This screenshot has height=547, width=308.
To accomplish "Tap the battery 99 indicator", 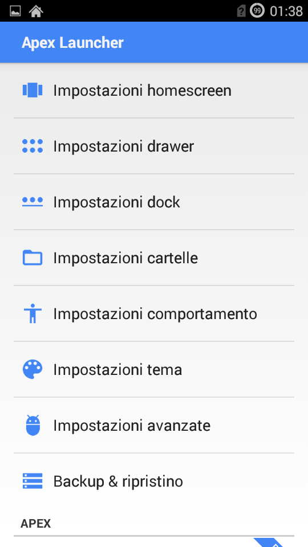I will [x=257, y=11].
